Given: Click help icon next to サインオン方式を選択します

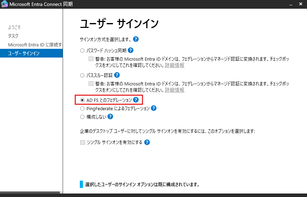Looking at the screenshot, I should 136,39.
